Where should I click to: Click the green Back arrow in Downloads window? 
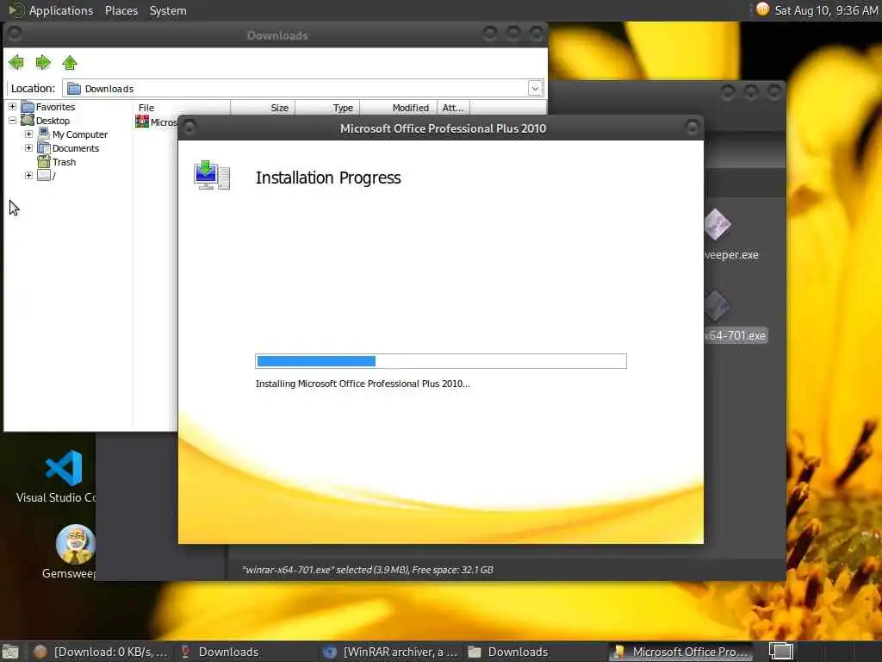16,62
